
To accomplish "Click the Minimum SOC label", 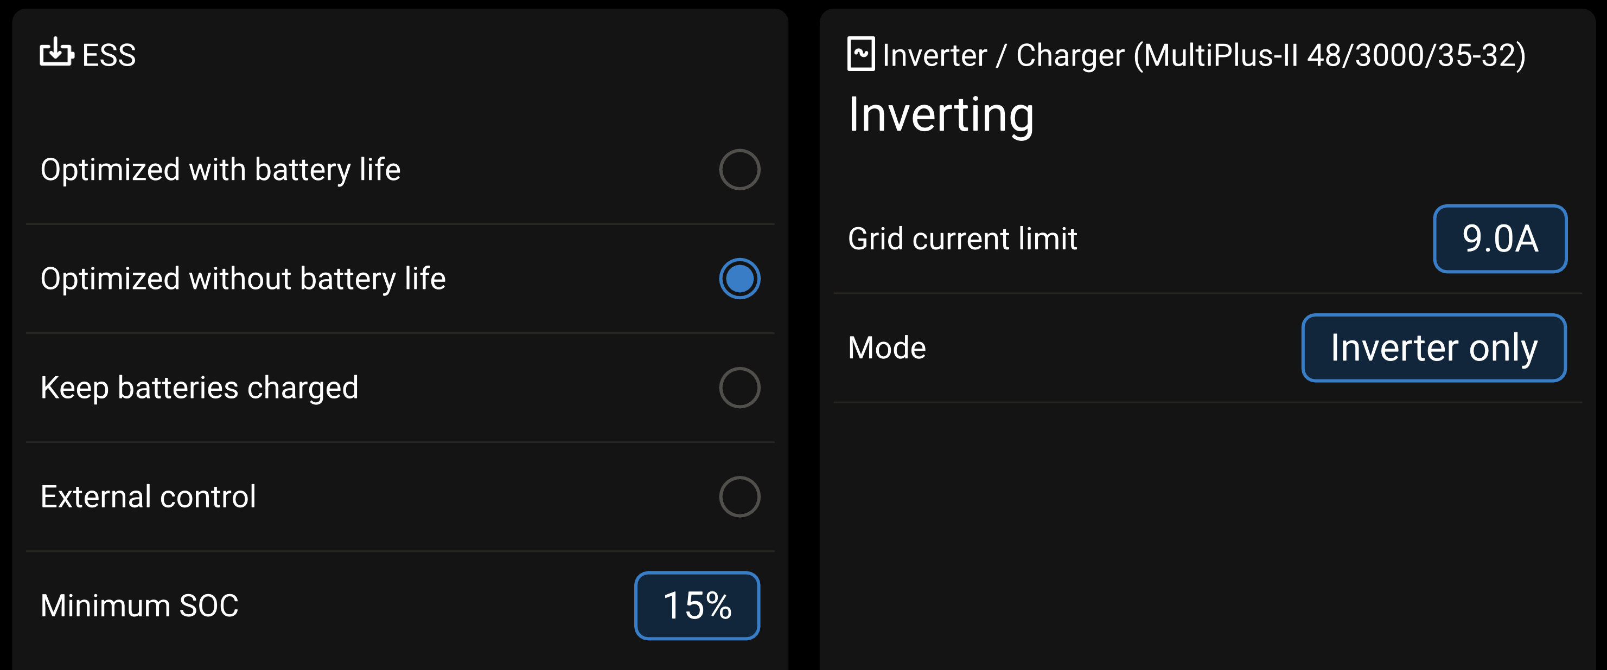I will (x=139, y=606).
